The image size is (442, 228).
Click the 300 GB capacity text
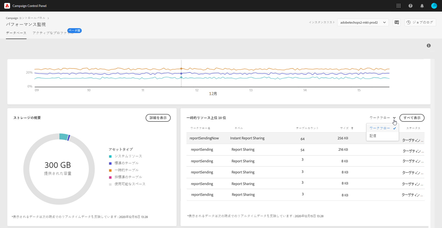pos(58,165)
